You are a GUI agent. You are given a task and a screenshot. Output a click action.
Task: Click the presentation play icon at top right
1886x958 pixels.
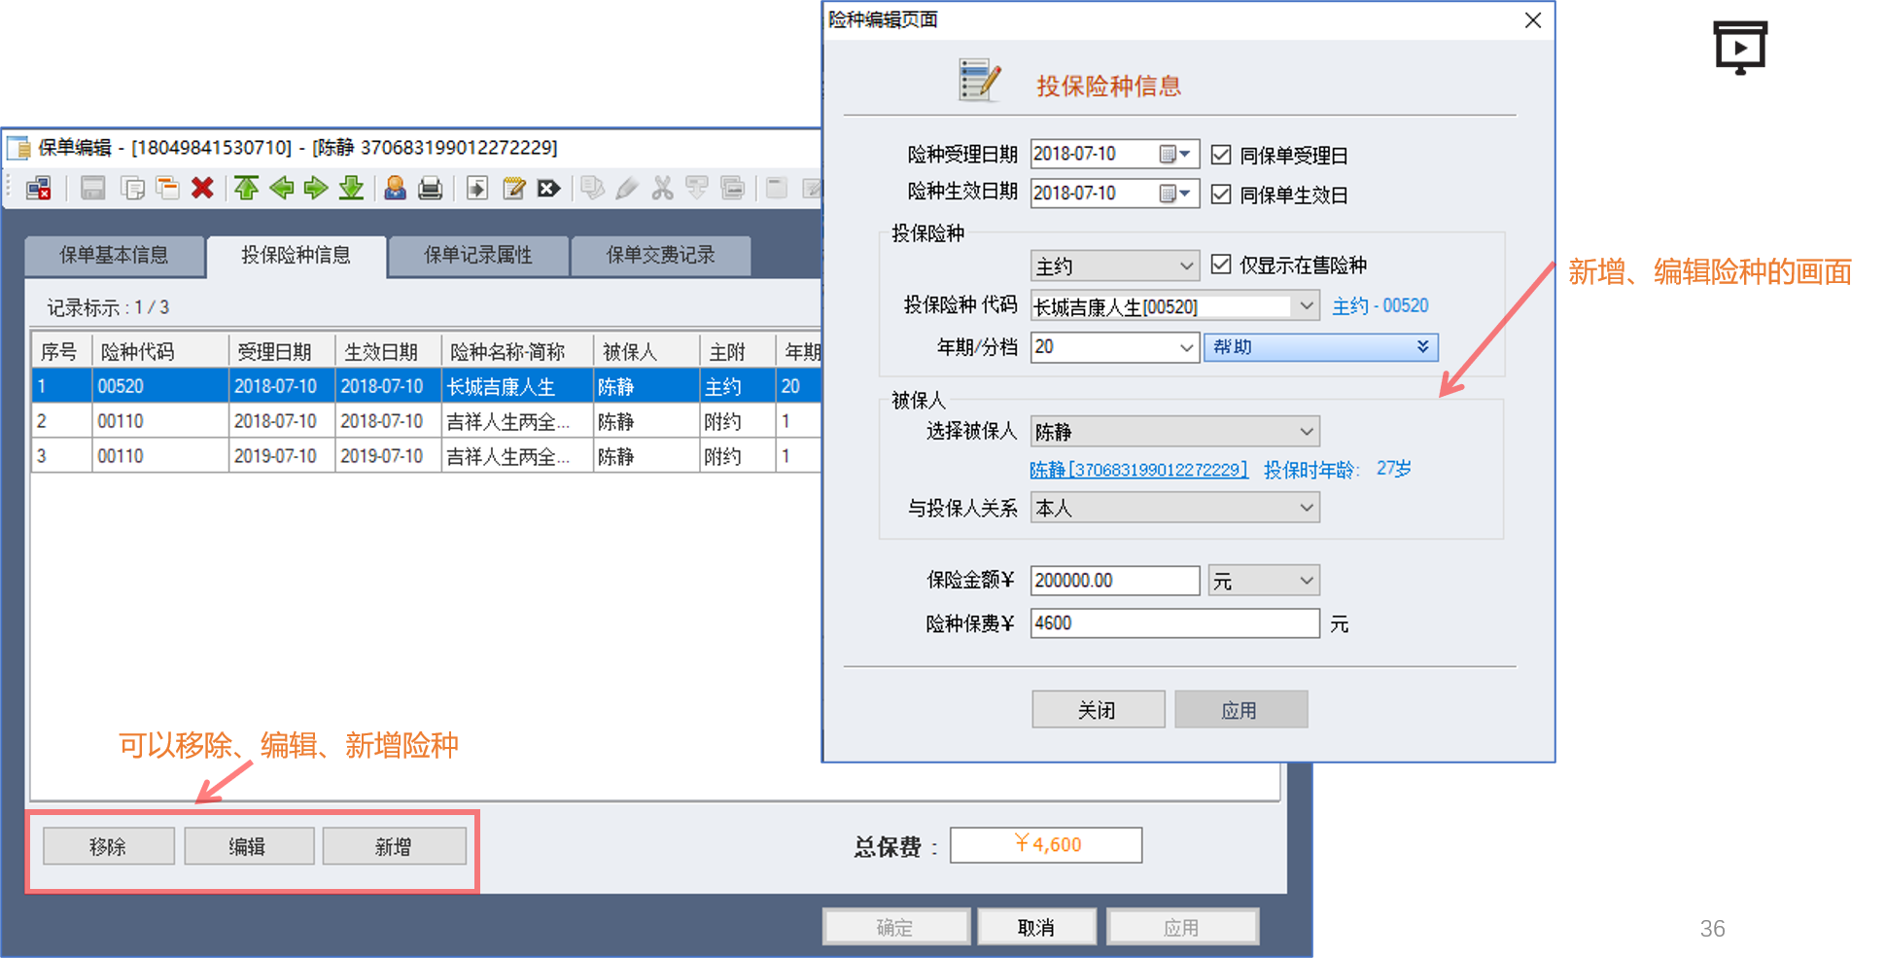tap(1739, 48)
